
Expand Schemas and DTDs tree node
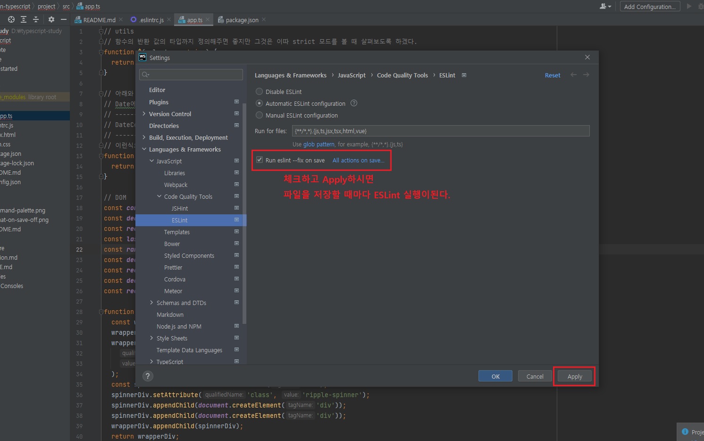point(151,303)
